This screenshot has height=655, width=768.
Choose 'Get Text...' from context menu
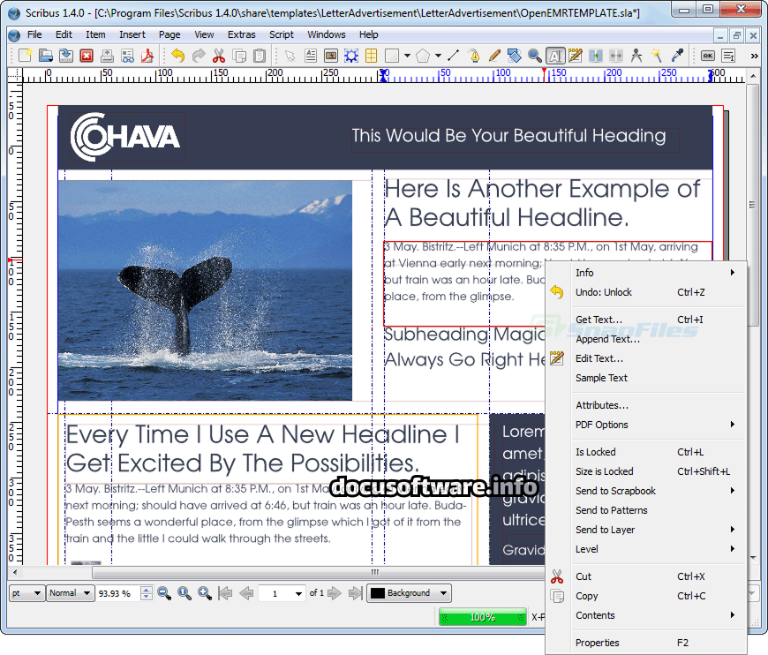click(599, 320)
